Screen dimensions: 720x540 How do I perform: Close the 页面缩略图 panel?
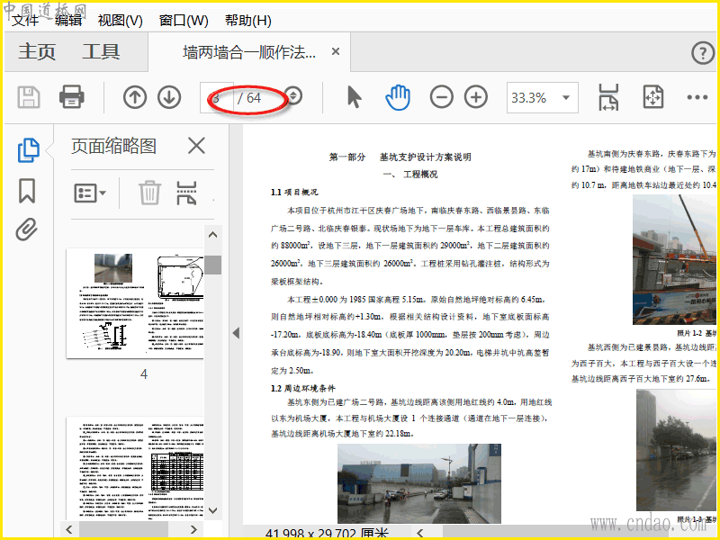[x=196, y=146]
